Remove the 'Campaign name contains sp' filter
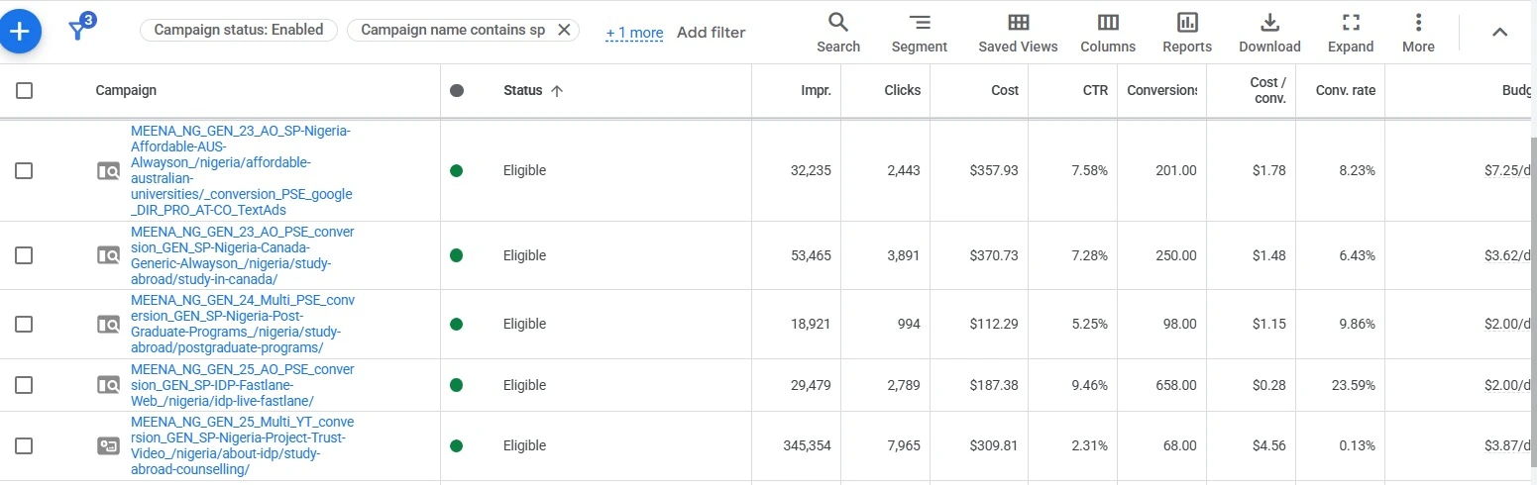The height and width of the screenshot is (485, 1537). [564, 30]
